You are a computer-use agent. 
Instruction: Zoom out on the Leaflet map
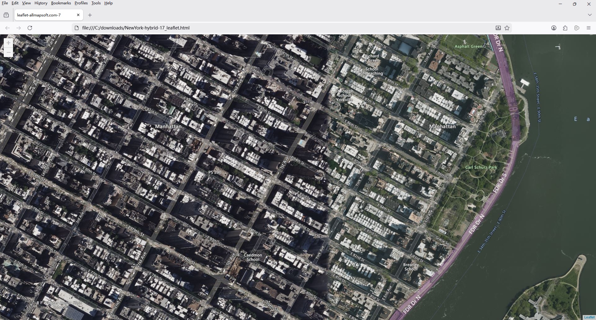pyautogui.click(x=8, y=52)
